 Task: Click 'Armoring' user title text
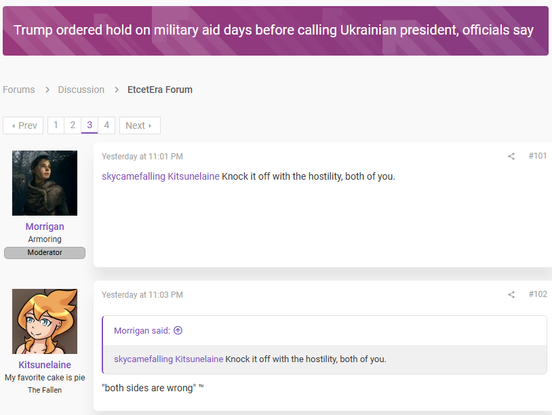(x=45, y=239)
